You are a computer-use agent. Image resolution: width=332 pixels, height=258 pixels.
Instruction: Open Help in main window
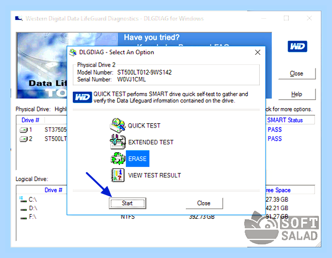(x=297, y=94)
